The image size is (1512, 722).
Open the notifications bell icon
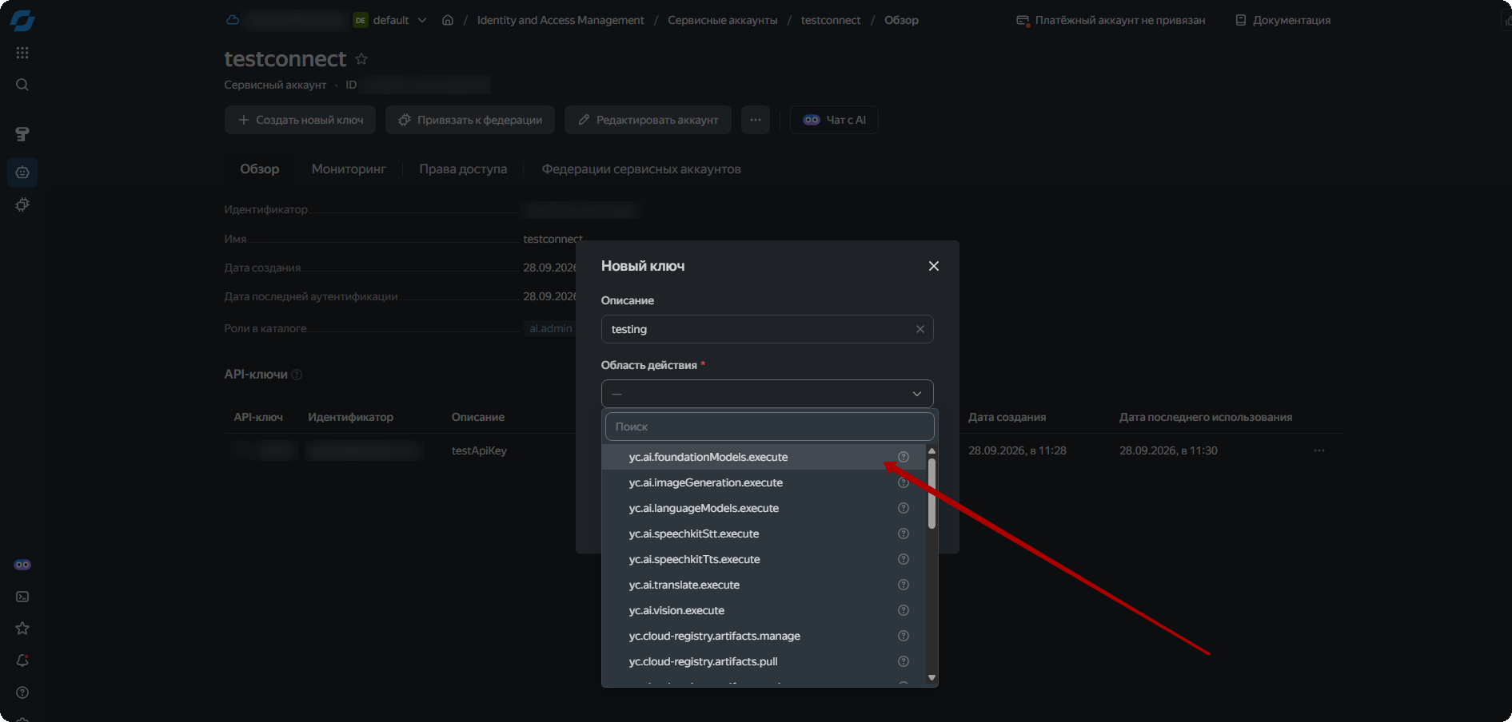click(22, 661)
